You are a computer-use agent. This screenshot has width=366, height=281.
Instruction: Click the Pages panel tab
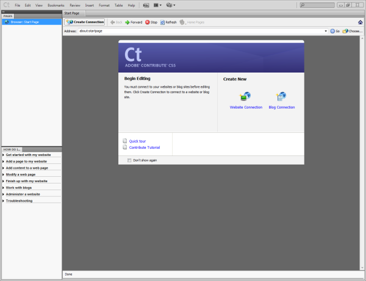coord(8,16)
